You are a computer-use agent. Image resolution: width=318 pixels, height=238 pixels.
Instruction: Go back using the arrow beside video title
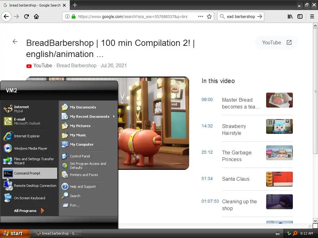point(15,42)
